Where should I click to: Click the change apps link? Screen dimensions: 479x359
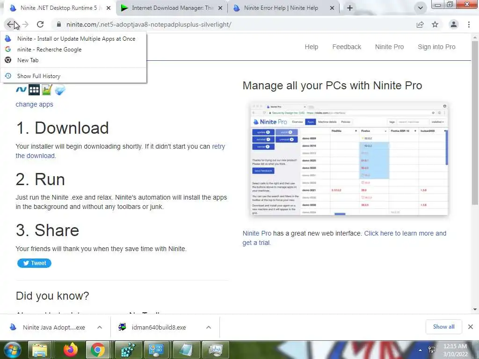click(x=34, y=104)
